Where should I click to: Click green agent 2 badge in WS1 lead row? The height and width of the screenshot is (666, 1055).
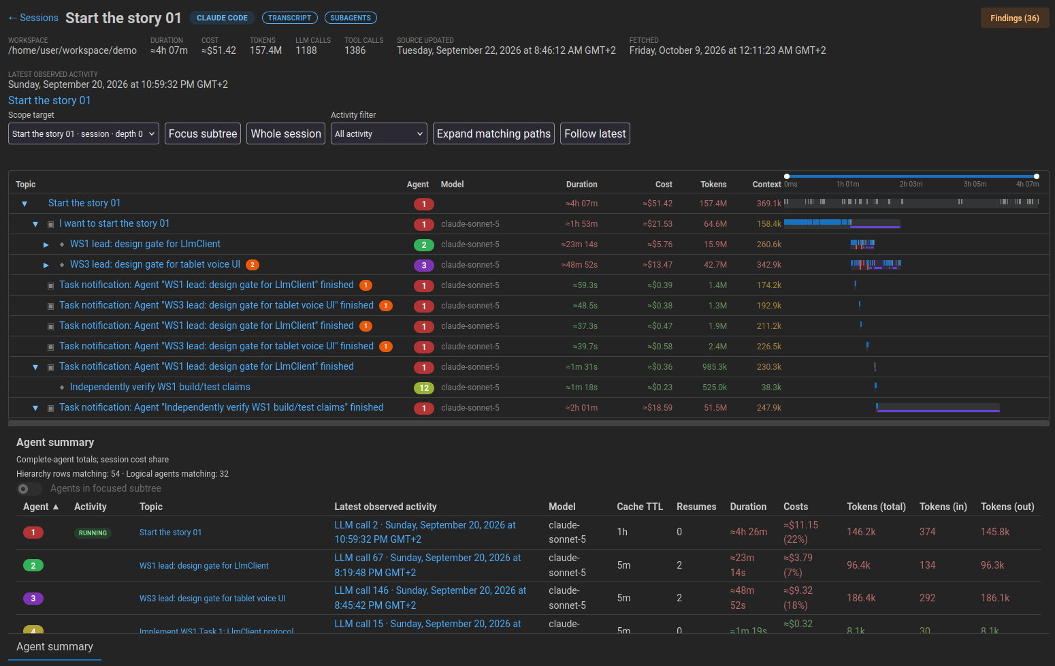424,244
